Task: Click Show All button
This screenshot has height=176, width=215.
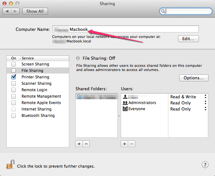Action: (x=35, y=11)
